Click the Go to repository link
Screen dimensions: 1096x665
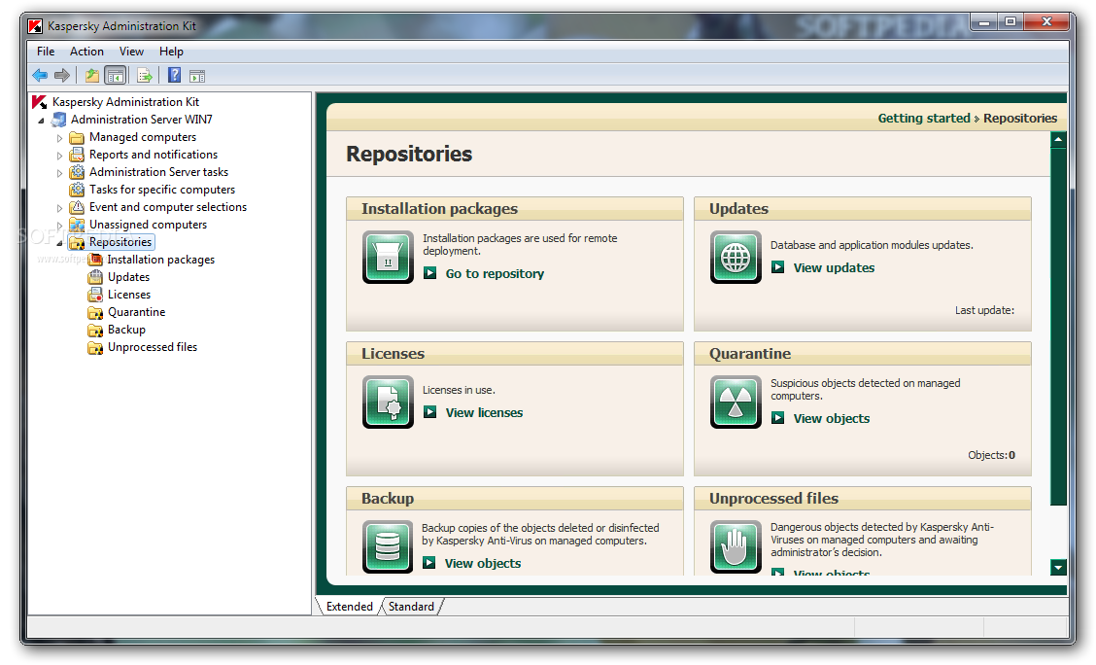495,273
